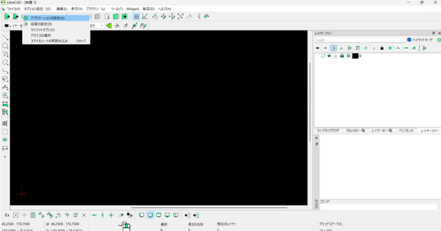The image size is (441, 231).
Task: Open the ファイル(F) menu
Action: [13, 9]
